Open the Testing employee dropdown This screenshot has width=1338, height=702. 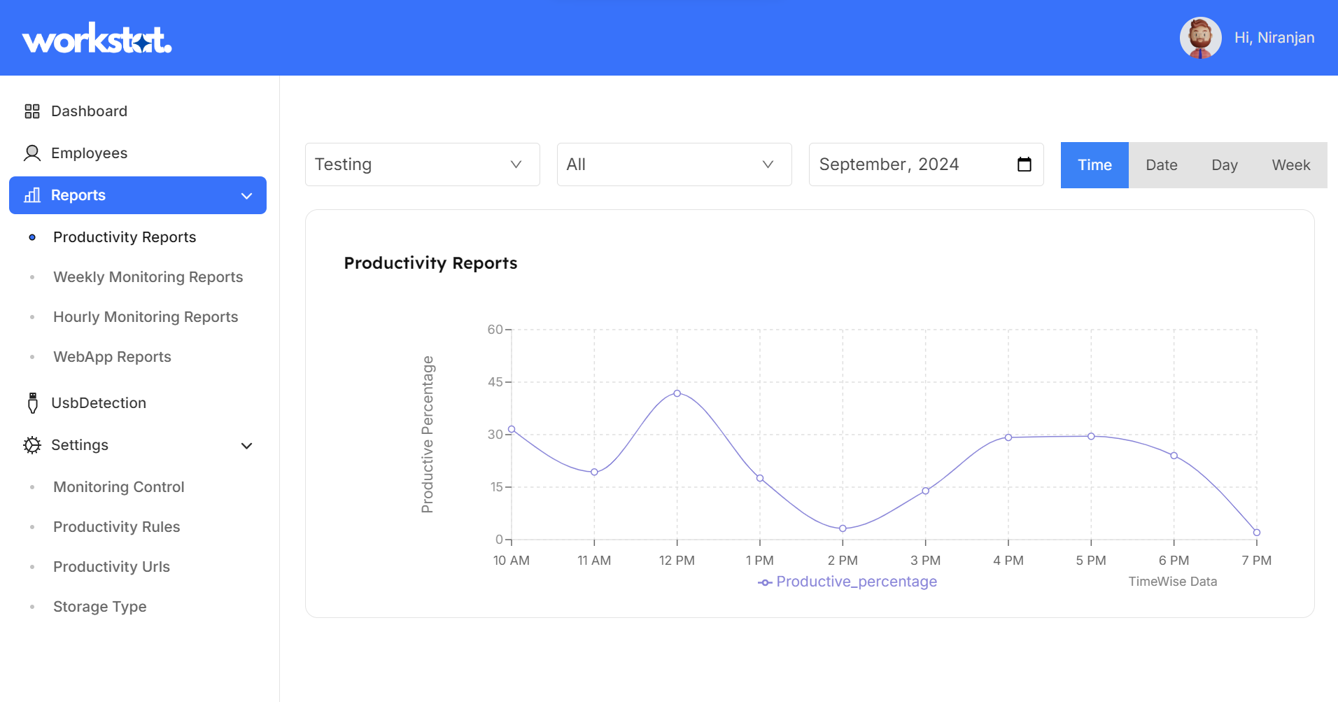(x=422, y=164)
